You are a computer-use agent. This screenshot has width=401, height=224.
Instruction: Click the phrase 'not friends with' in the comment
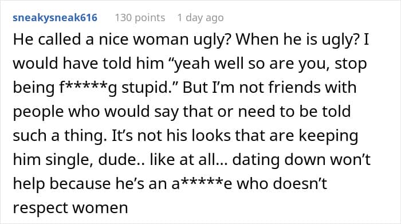(x=298, y=88)
